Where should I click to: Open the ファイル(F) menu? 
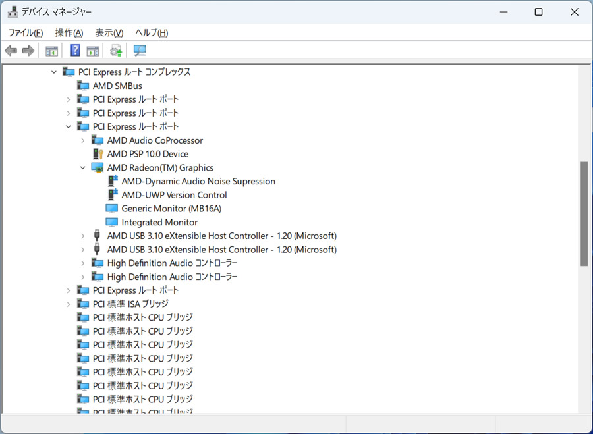coord(26,32)
